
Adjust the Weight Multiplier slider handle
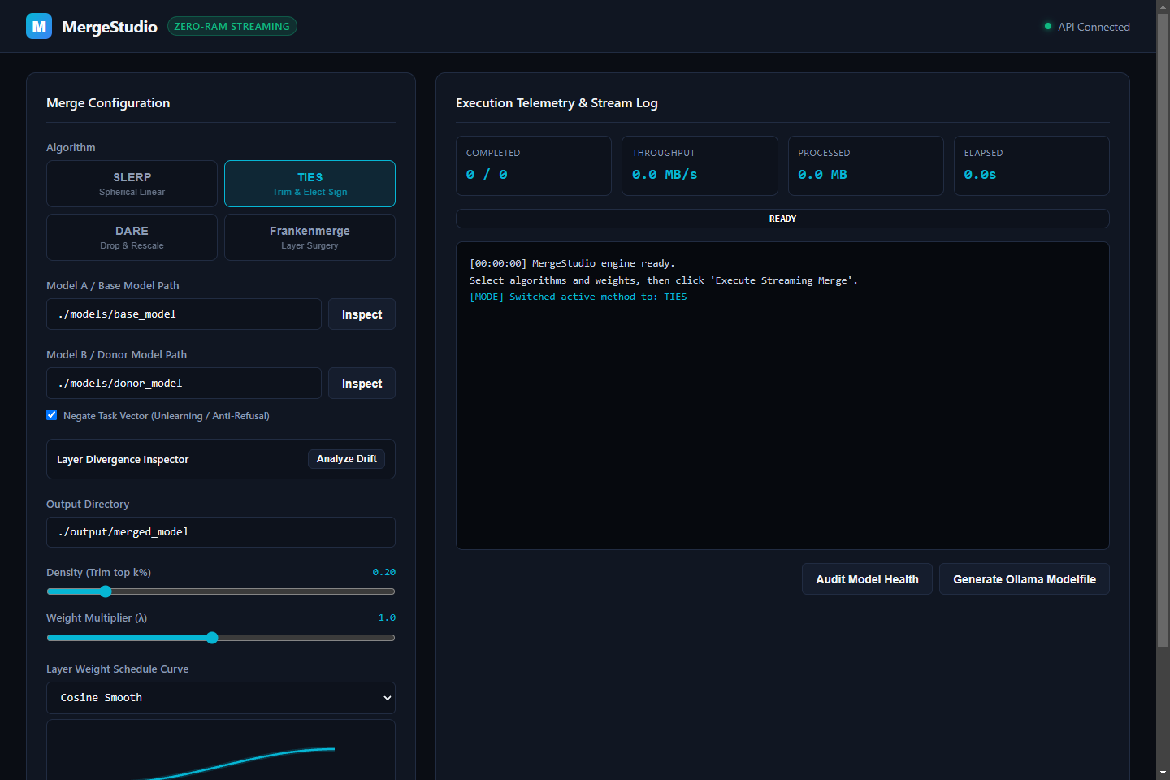pos(212,638)
